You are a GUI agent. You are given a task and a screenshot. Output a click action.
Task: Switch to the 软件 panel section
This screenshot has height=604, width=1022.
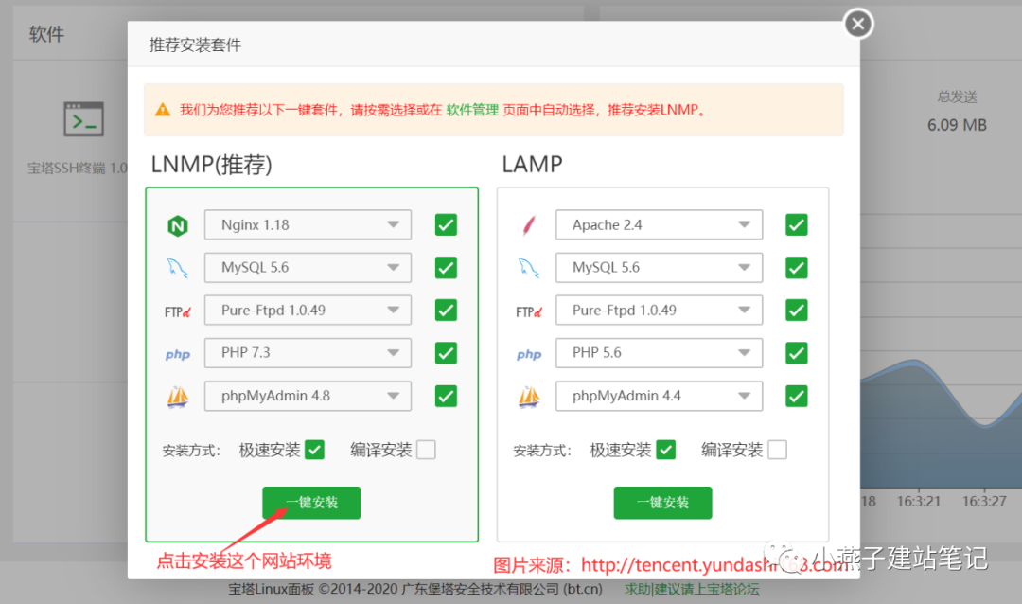(x=46, y=33)
